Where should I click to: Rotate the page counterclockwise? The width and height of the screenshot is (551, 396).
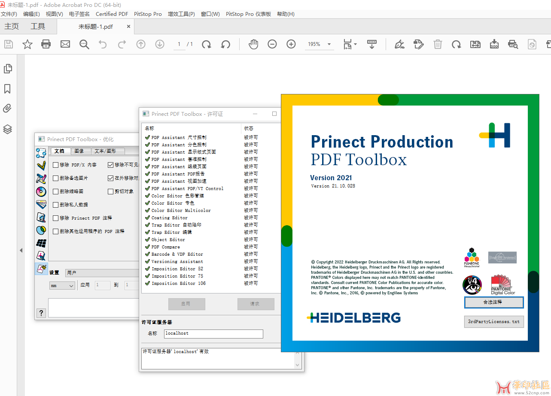tap(225, 44)
